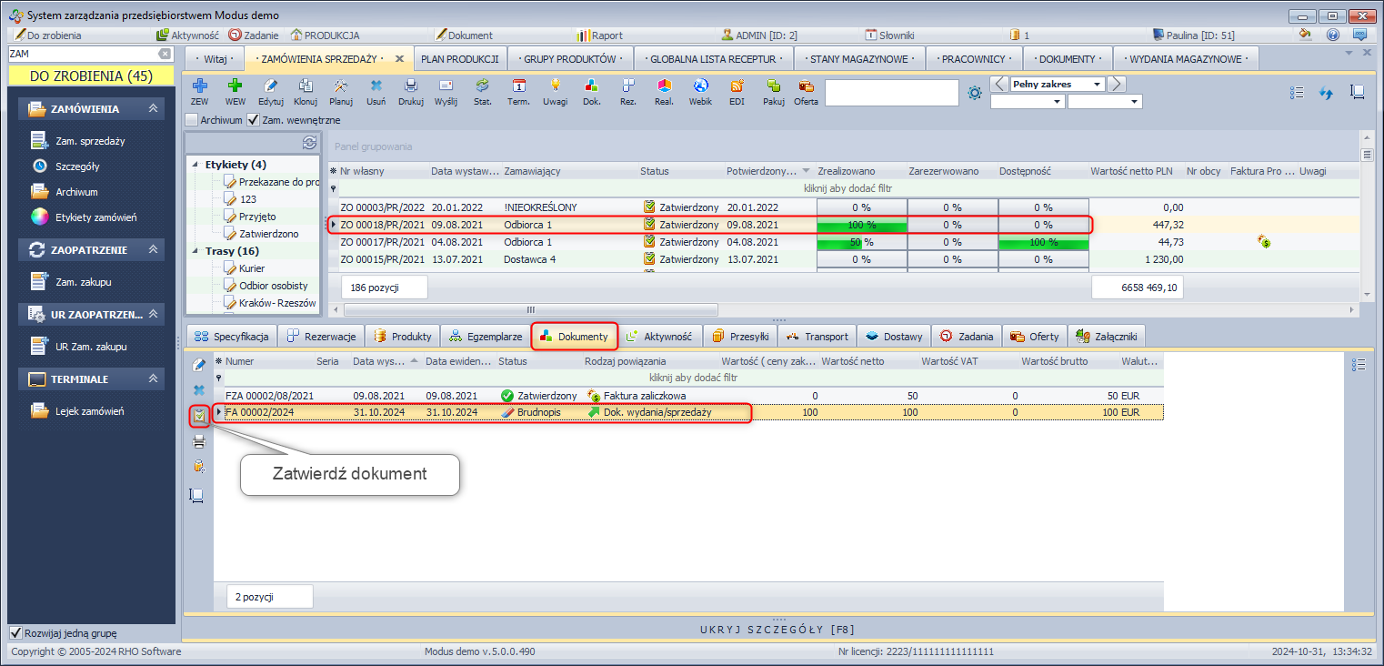Click the EDI toolbar icon
Screen dimensions: 1384x666
coord(737,86)
